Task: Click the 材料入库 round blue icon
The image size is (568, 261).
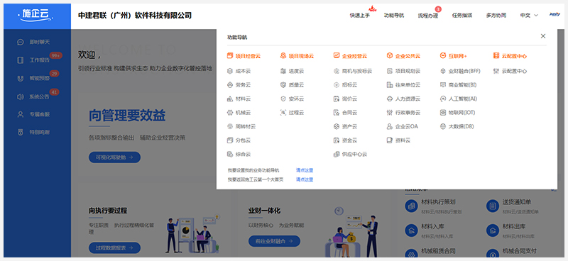Action: [411, 231]
